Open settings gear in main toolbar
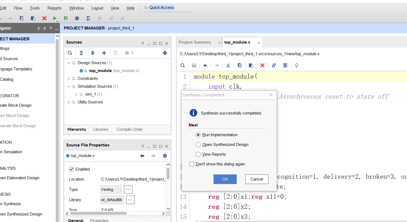This screenshot has width=407, height=222. pos(77,18)
